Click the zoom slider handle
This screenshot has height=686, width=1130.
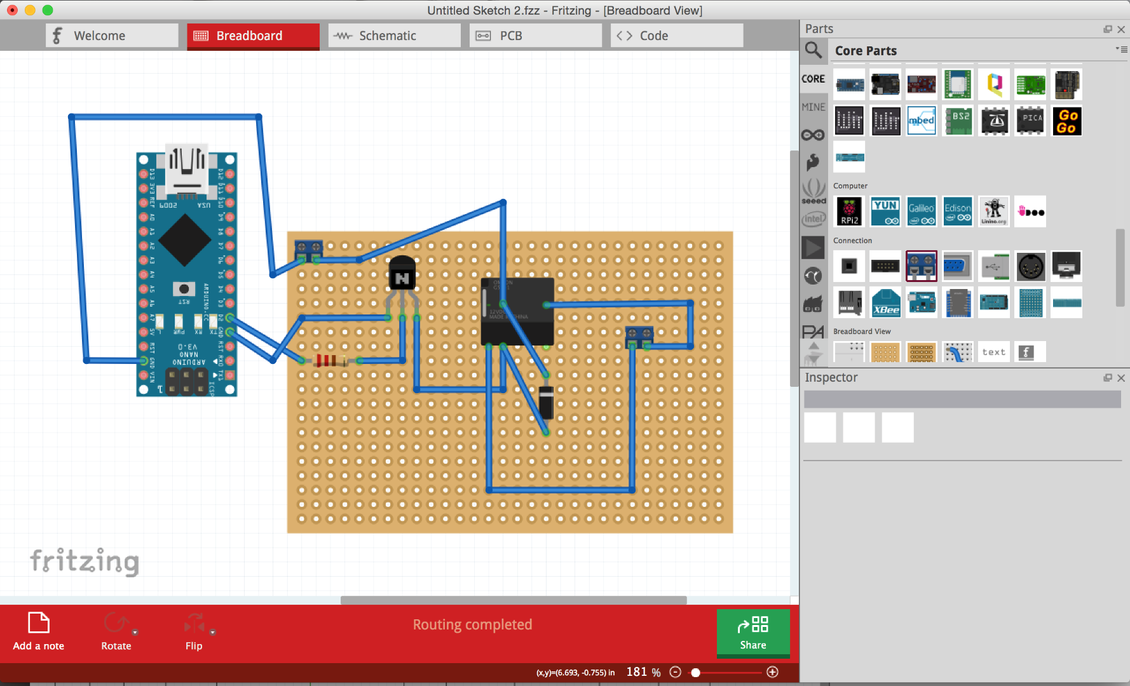[696, 671]
